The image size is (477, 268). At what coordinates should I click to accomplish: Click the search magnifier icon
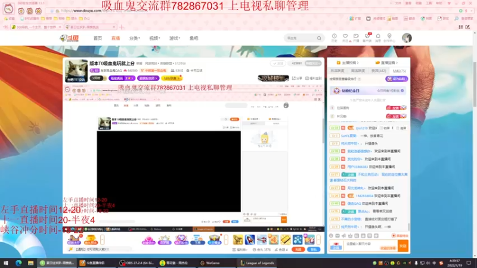coord(319,38)
